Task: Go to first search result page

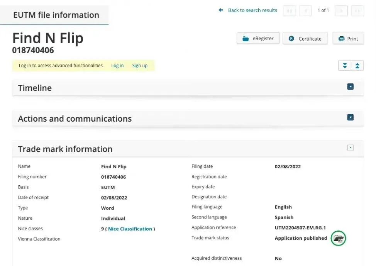Action: point(290,11)
